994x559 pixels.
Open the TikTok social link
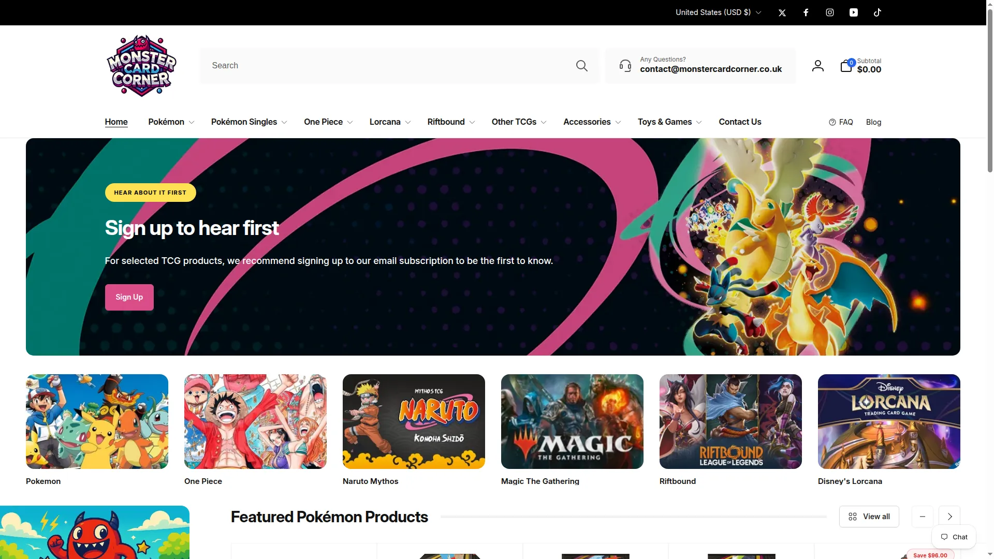(x=878, y=12)
